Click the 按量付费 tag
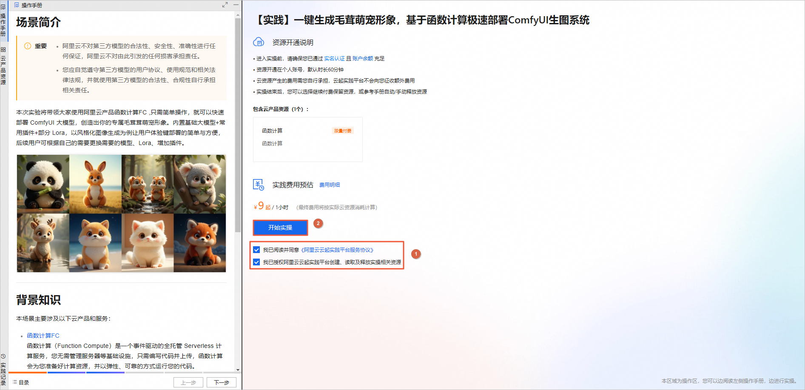The width and height of the screenshot is (805, 390). click(x=343, y=131)
